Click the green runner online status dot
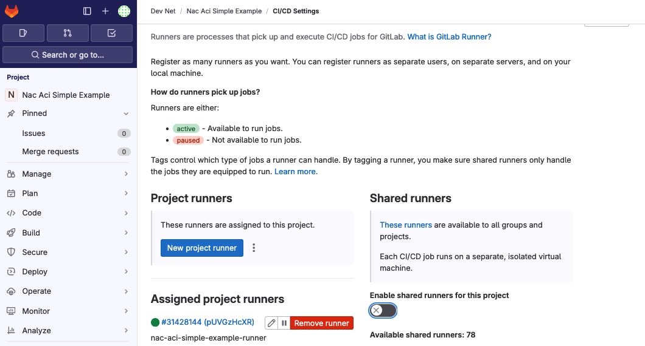Viewport: 645px width, 346px height. (155, 322)
